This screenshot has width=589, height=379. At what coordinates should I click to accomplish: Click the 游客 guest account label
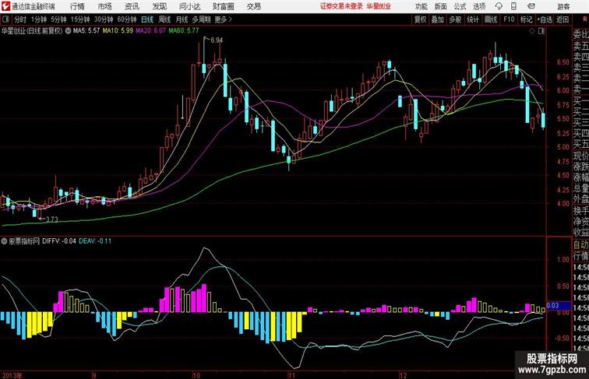[563, 6]
